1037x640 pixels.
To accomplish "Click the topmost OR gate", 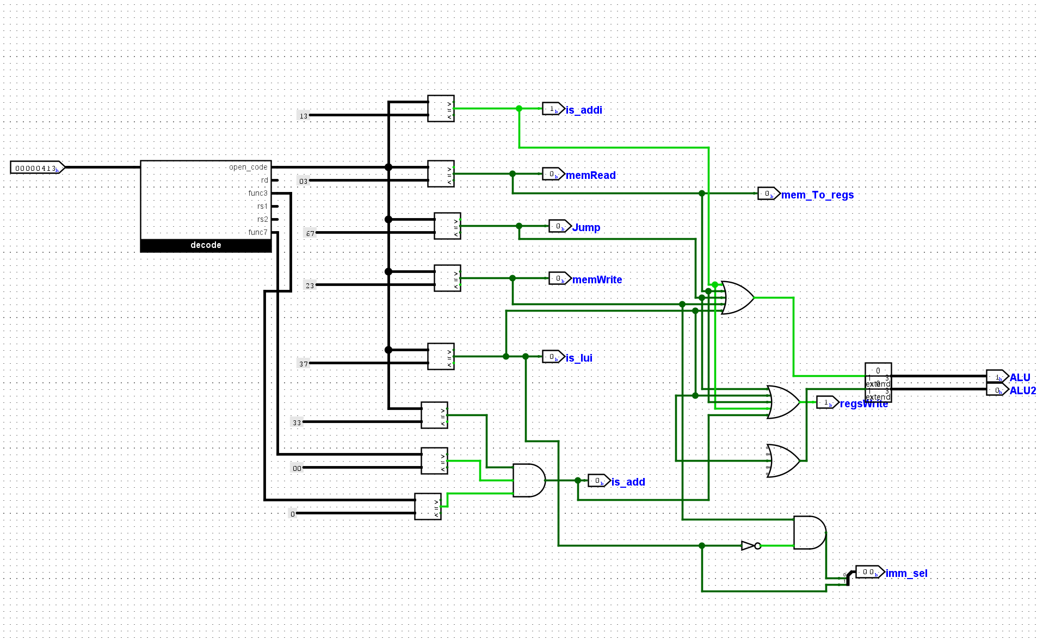I will click(x=737, y=297).
